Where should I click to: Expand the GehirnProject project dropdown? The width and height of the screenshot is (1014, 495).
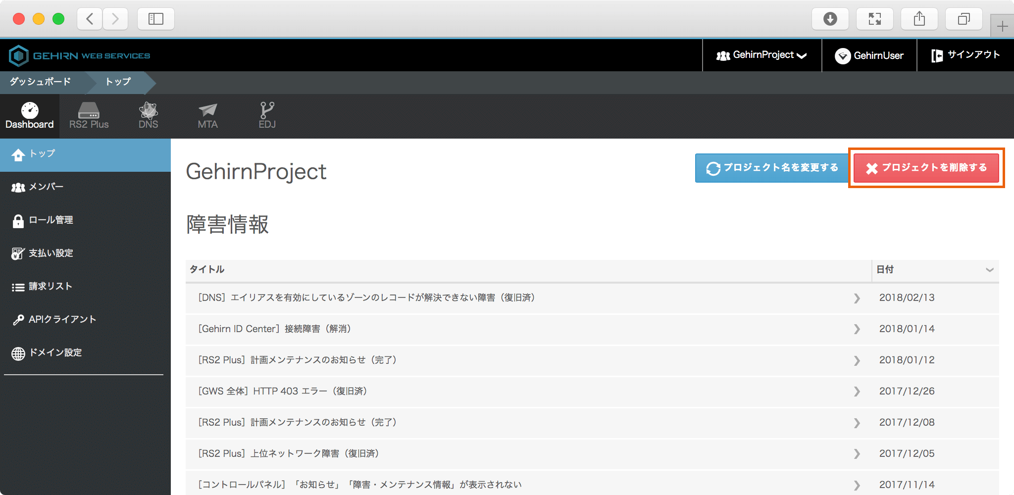pos(761,55)
